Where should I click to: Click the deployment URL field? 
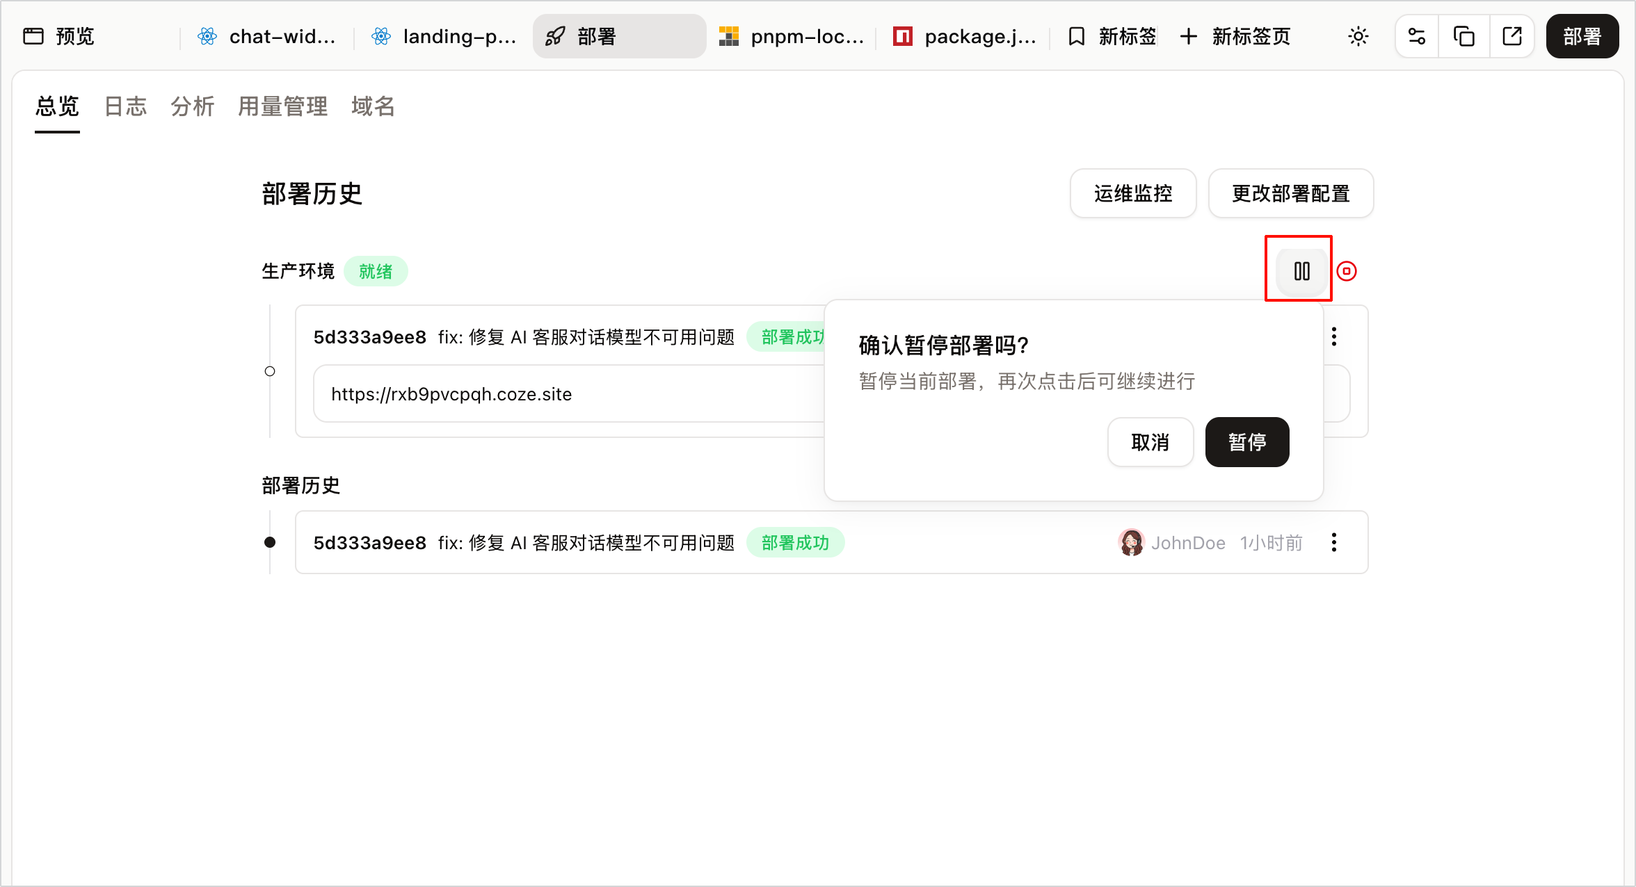pyautogui.click(x=569, y=394)
